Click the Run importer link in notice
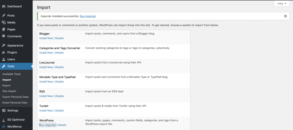The width and height of the screenshot is (293, 130). (x=88, y=16)
